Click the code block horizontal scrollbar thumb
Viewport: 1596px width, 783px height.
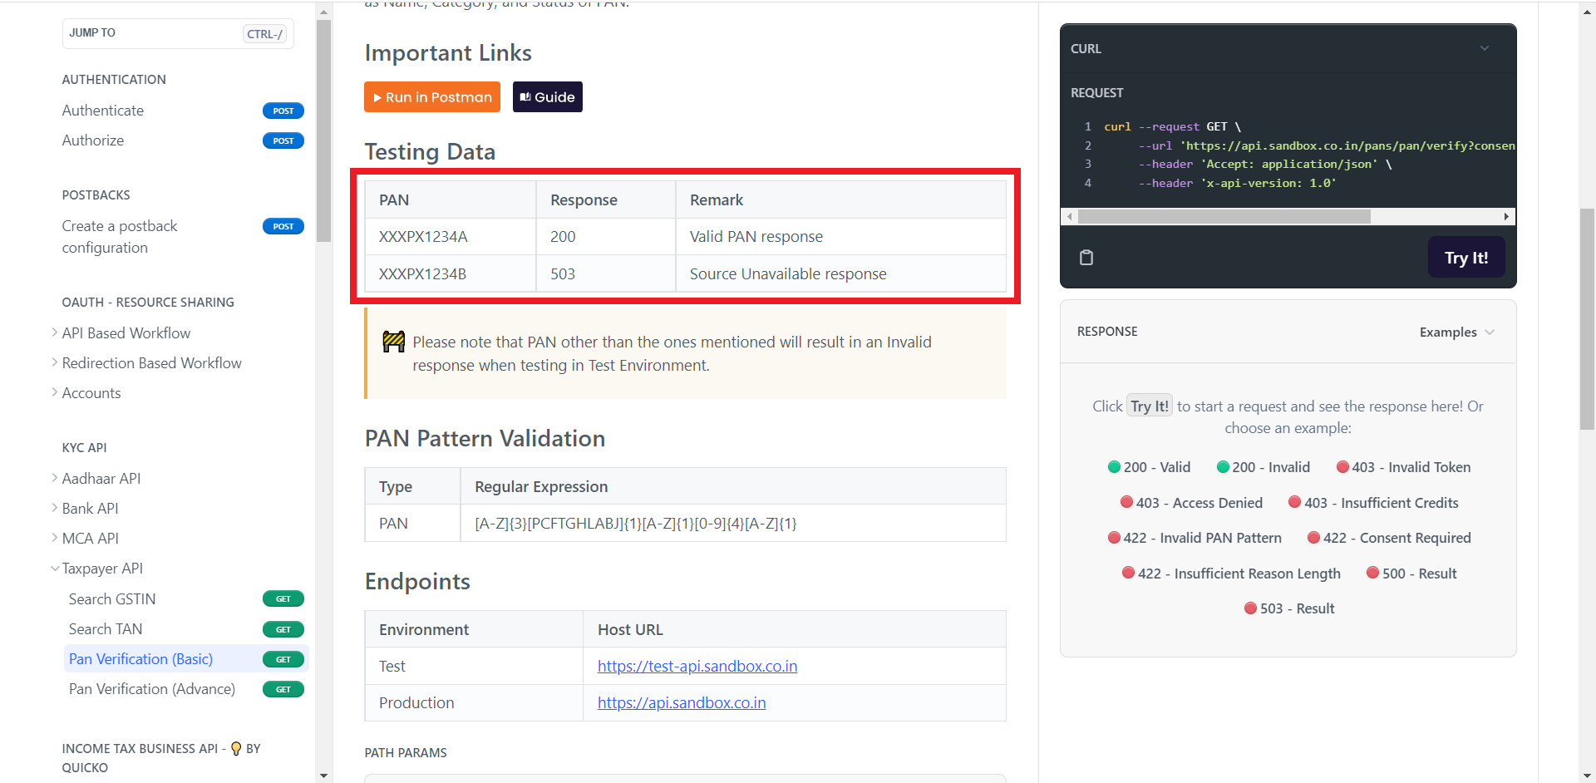[1224, 217]
